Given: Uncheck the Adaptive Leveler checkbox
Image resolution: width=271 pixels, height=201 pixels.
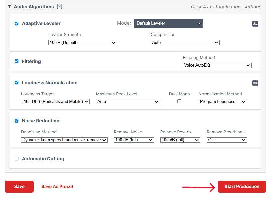Looking at the screenshot, I should click(17, 23).
